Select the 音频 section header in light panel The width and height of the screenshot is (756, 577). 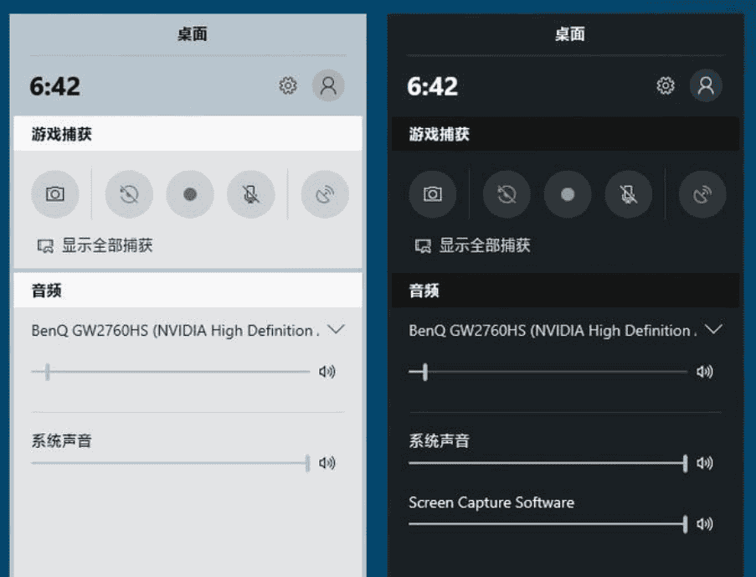coord(48,291)
